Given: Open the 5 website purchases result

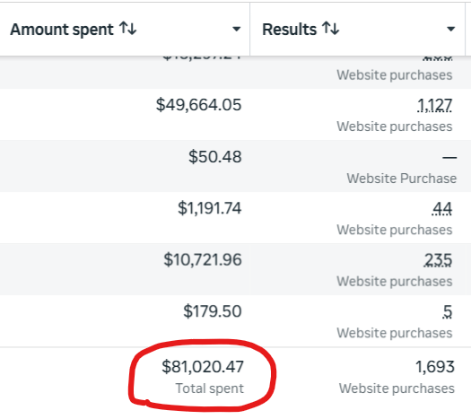Looking at the screenshot, I should click(x=448, y=311).
